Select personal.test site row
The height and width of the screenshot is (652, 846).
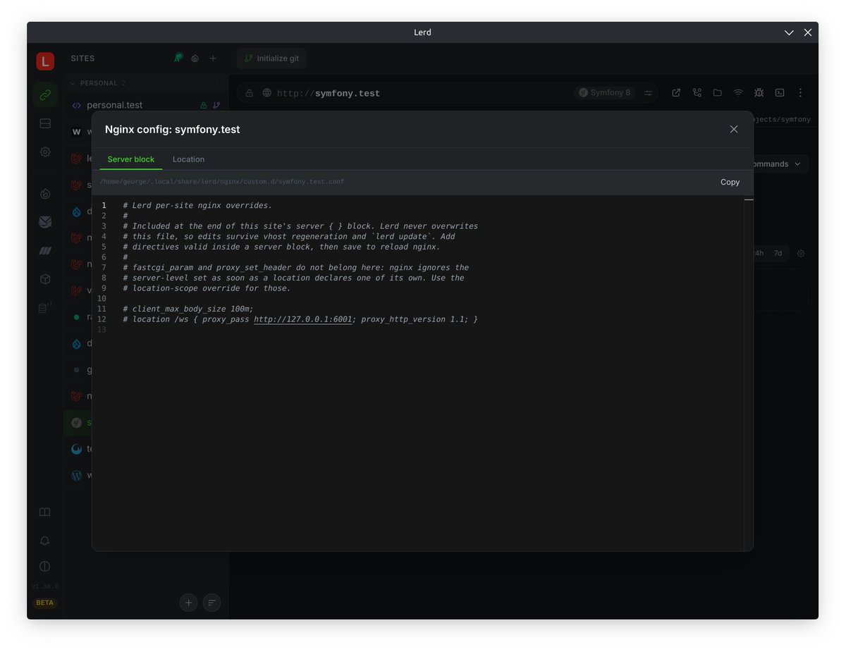(145, 105)
